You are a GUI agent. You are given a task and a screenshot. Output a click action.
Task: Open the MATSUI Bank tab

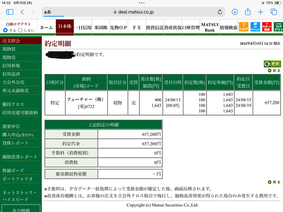[210, 27]
